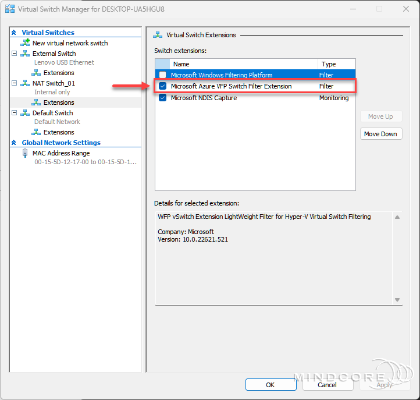
Task: Collapse the NAT Switch_01 tree node
Action: tap(14, 83)
